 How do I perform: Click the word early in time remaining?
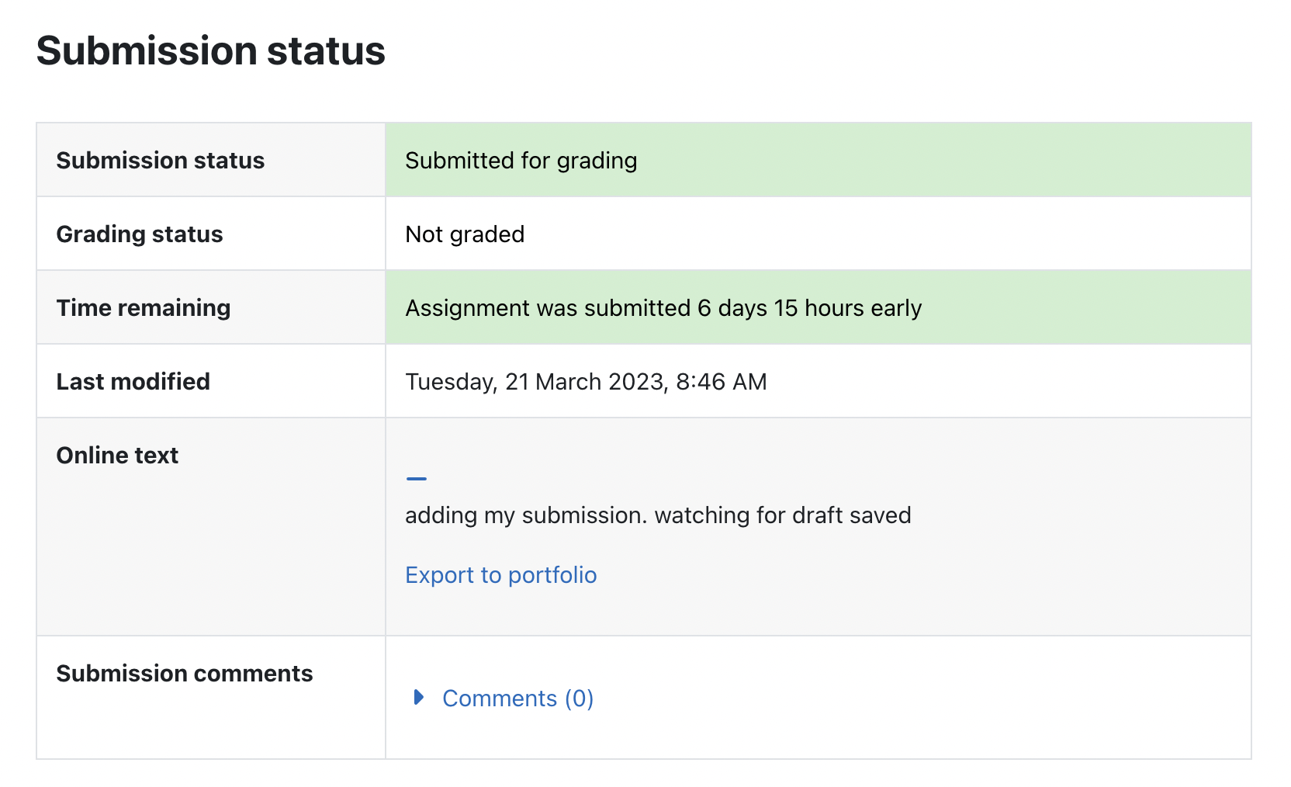pyautogui.click(x=896, y=309)
